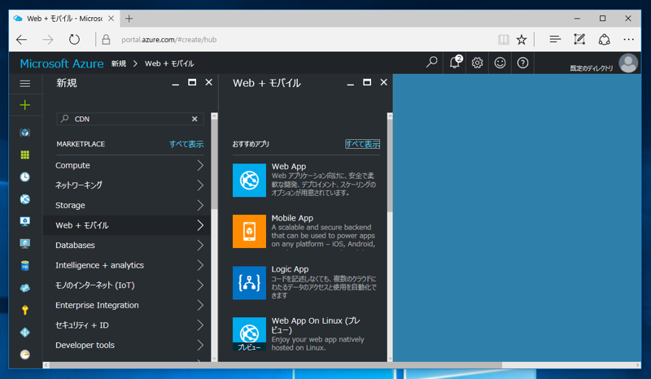Open the Azure portal hamburger menu
This screenshot has height=379, width=651.
click(25, 84)
